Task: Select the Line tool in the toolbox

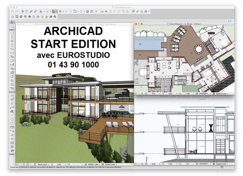Action: (12, 115)
